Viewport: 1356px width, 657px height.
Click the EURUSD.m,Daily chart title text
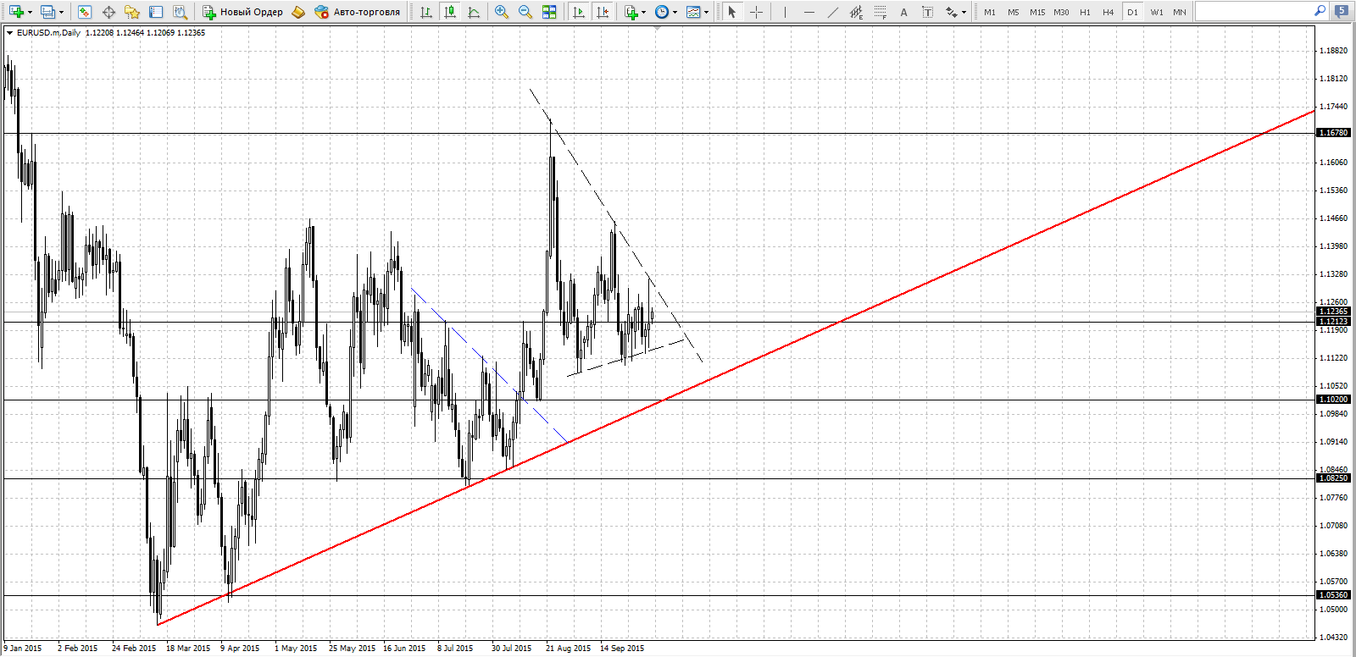(48, 33)
